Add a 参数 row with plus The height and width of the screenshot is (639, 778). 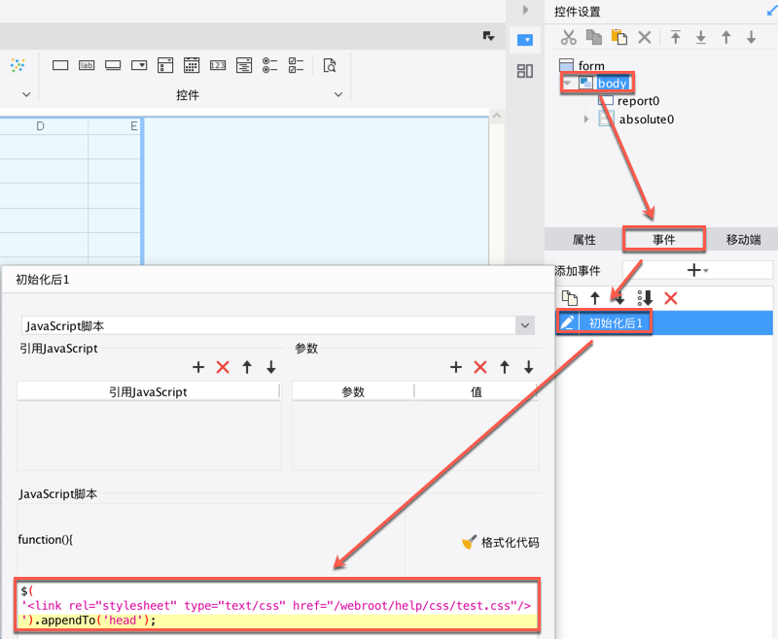(456, 367)
